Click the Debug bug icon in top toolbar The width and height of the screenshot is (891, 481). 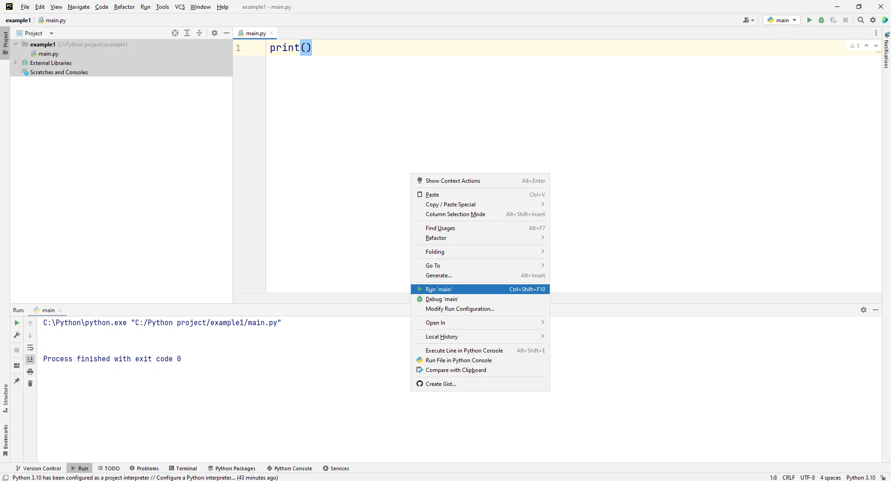(x=821, y=20)
